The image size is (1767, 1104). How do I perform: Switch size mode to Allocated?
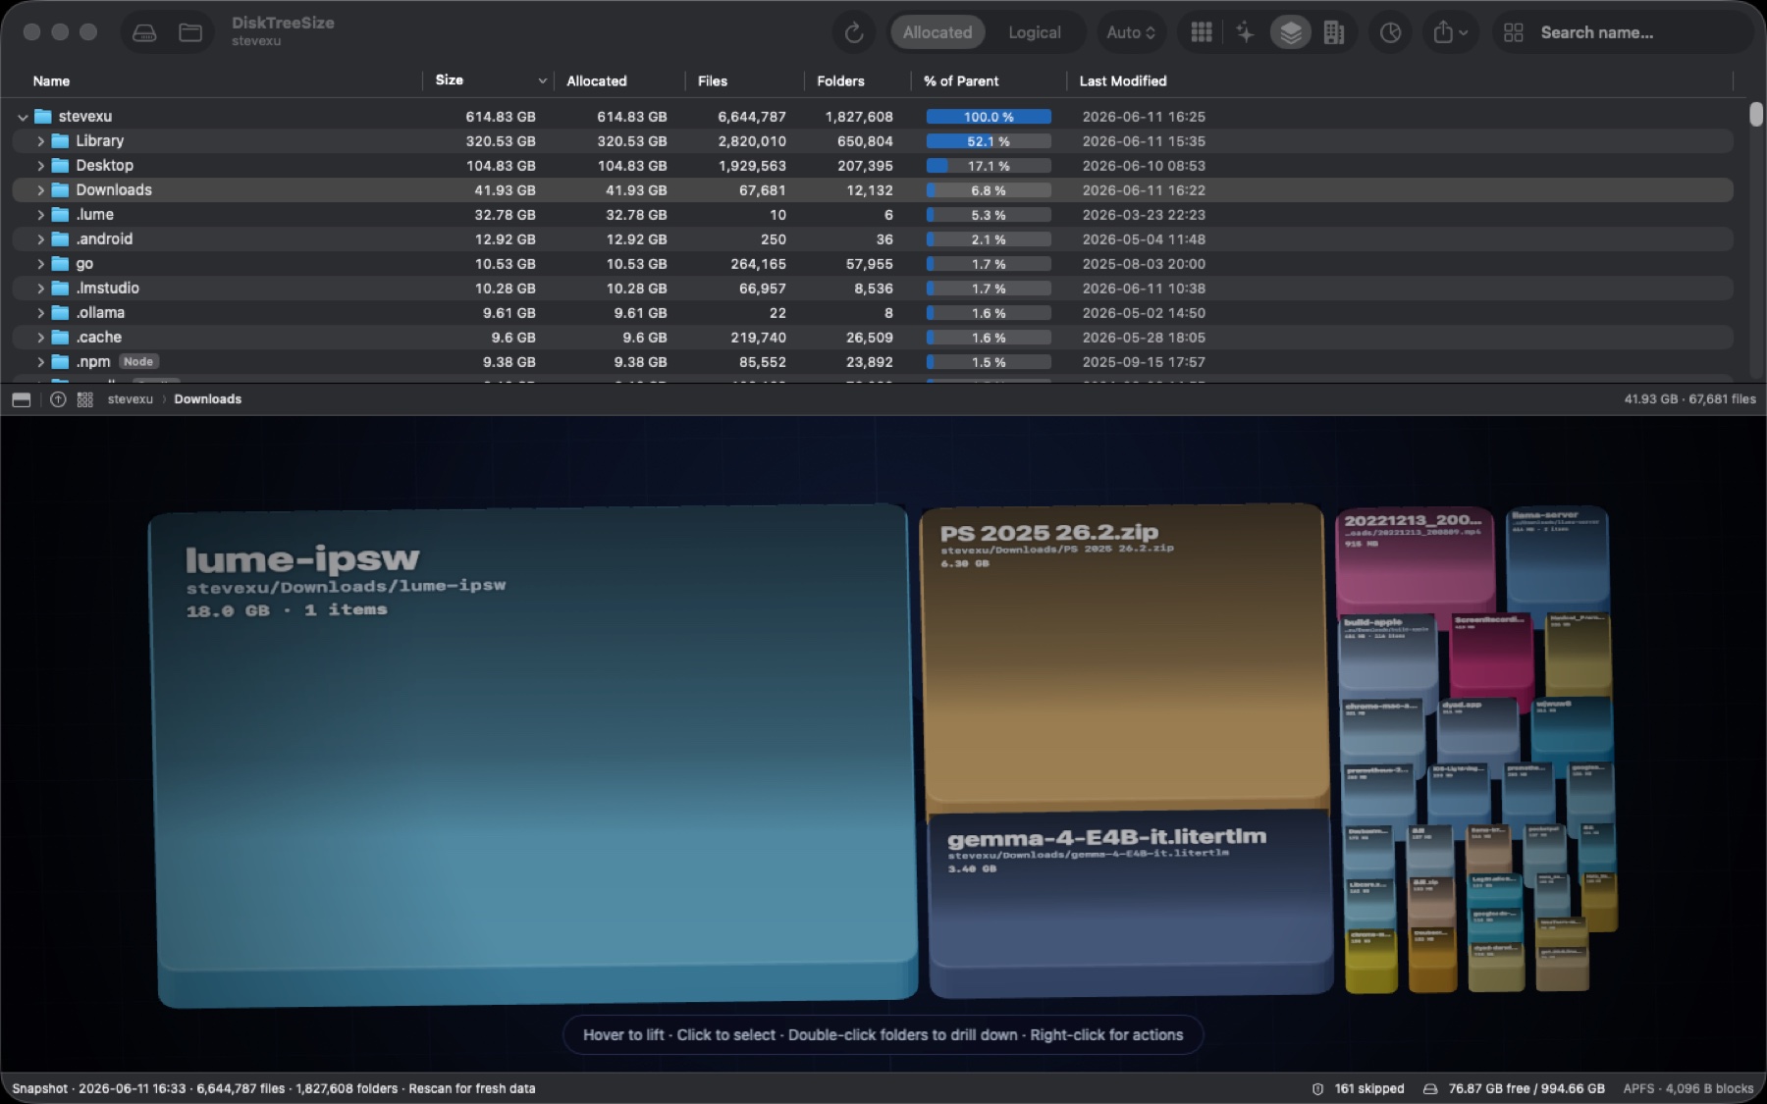937,32
